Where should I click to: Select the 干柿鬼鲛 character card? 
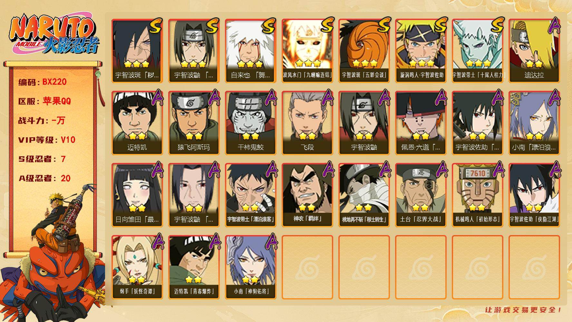click(x=250, y=123)
